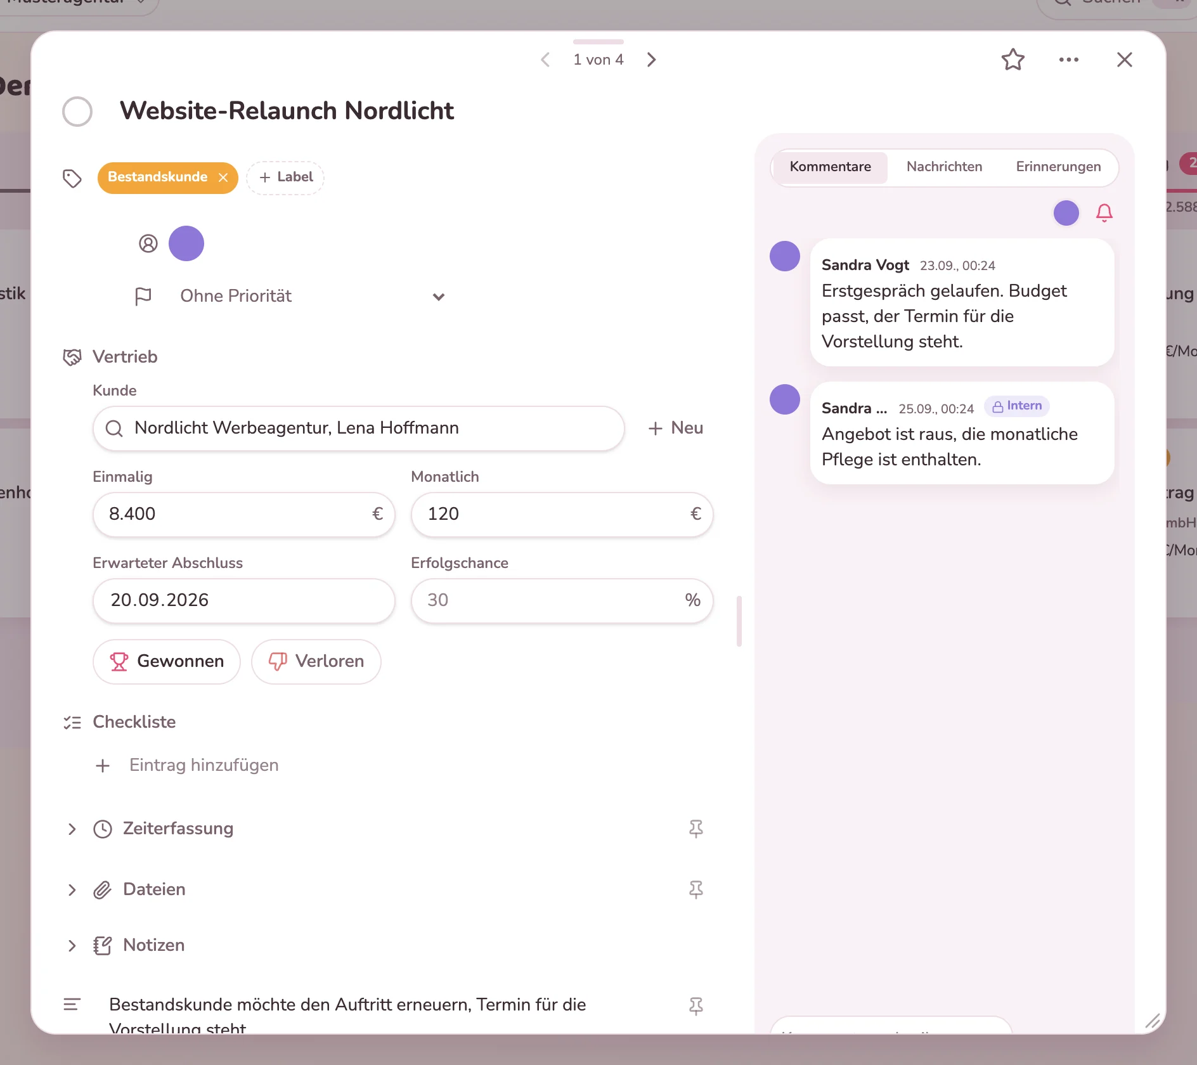Switch to the Kommentare tab
This screenshot has width=1197, height=1065.
coord(831,167)
